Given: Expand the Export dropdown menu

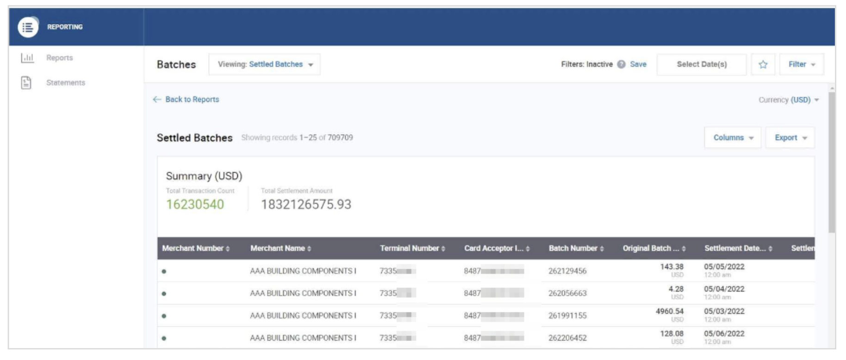Looking at the screenshot, I should 790,138.
